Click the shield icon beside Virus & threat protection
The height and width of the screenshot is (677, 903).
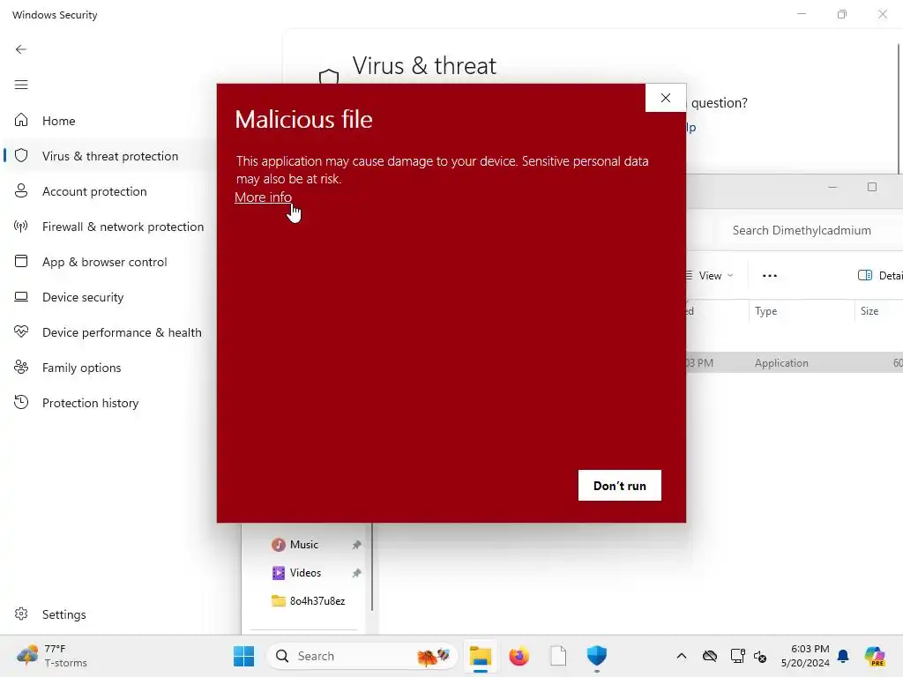pos(21,155)
